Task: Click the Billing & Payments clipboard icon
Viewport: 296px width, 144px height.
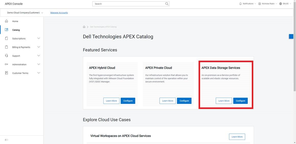Action: pyautogui.click(x=7, y=47)
